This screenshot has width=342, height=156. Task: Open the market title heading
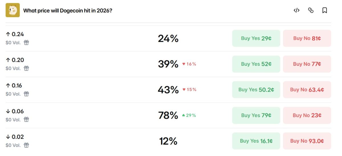click(68, 11)
